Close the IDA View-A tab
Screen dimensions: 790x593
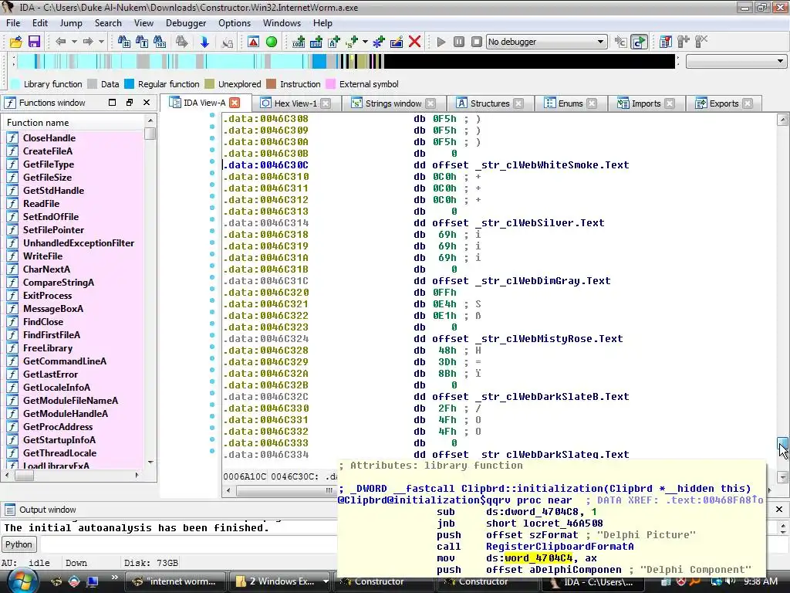click(235, 103)
